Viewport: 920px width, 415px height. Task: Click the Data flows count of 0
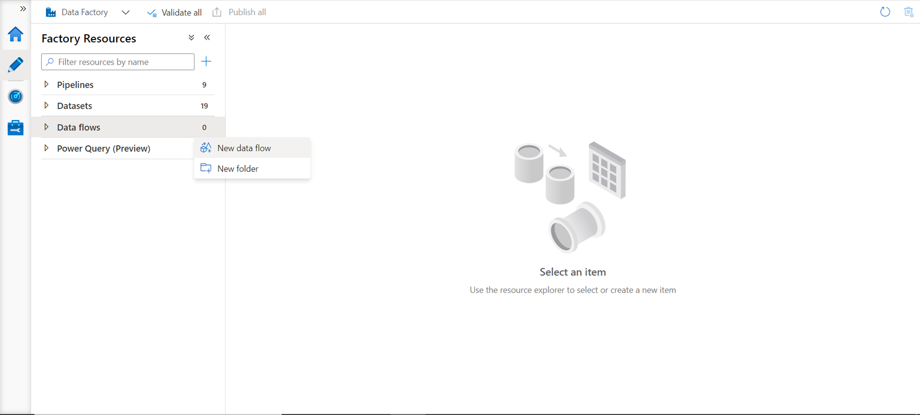204,128
